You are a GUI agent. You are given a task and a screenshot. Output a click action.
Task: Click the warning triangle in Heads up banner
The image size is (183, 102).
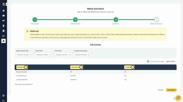[27, 31]
